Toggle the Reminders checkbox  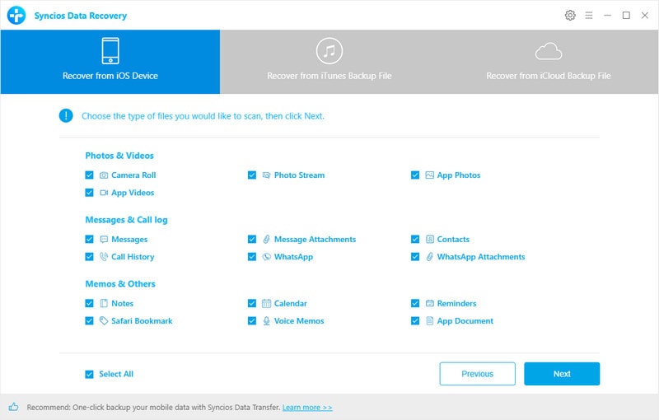pyautogui.click(x=415, y=303)
